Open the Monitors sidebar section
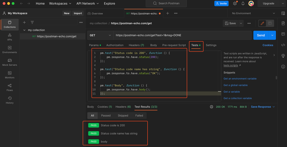The width and height of the screenshot is (287, 147). 9,75
